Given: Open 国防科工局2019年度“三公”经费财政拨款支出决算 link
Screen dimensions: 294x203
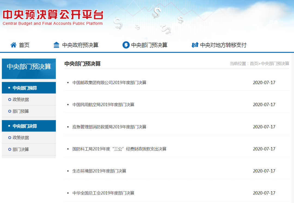Looking at the screenshot, I should pyautogui.click(x=119, y=149).
